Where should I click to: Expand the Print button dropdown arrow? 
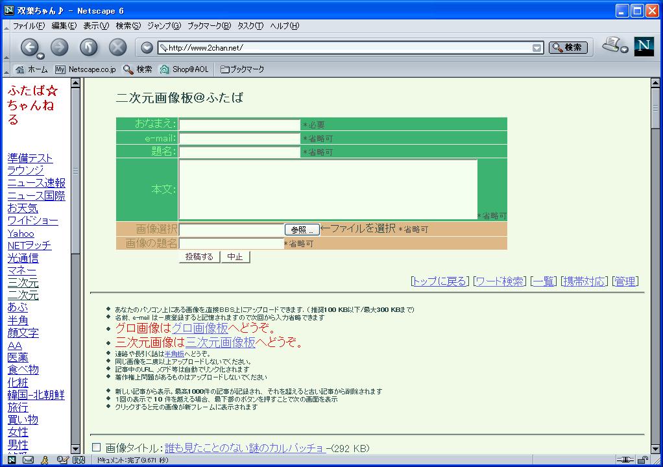[x=624, y=51]
